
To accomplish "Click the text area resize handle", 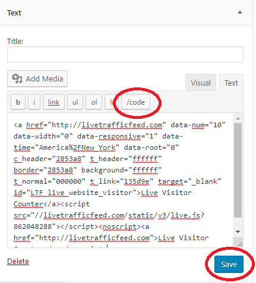I will tap(240, 244).
